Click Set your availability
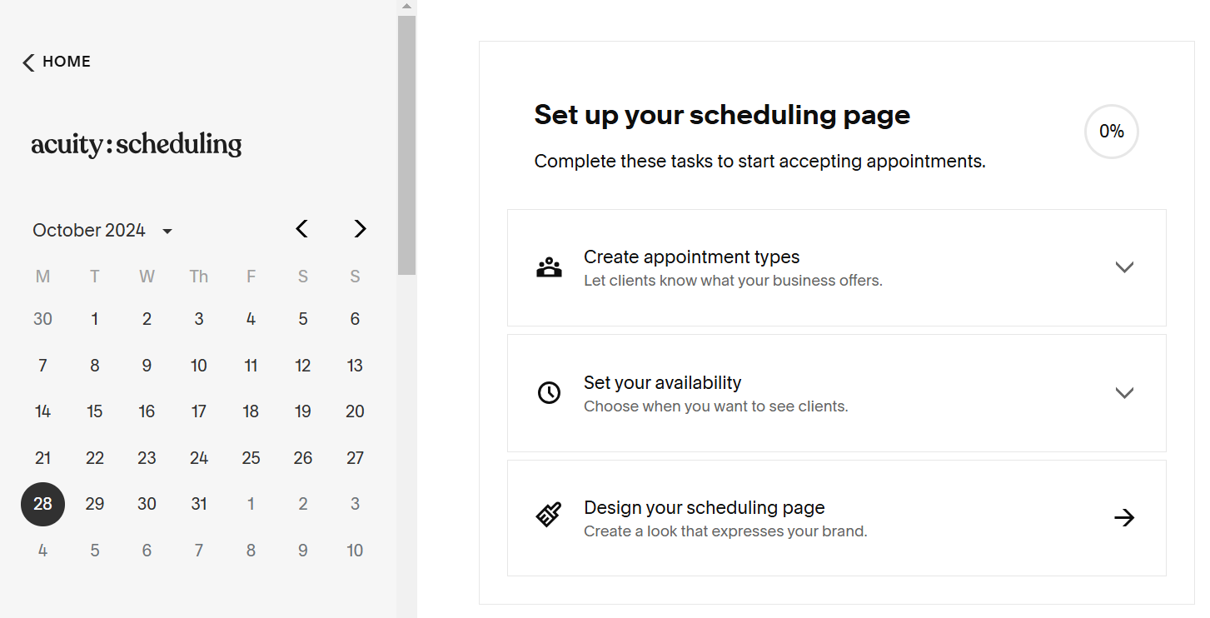Image resolution: width=1210 pixels, height=618 pixels. point(662,382)
